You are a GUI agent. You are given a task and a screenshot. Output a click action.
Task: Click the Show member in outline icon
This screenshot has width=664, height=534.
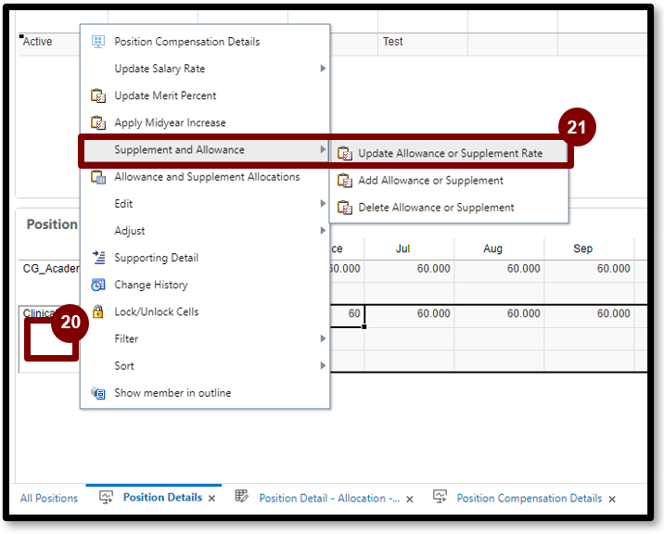[x=98, y=393]
